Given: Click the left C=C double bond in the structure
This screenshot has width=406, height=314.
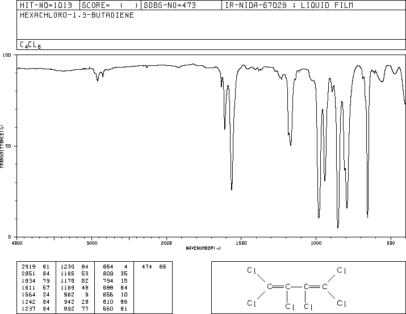Looking at the screenshot, I should click(x=279, y=287).
